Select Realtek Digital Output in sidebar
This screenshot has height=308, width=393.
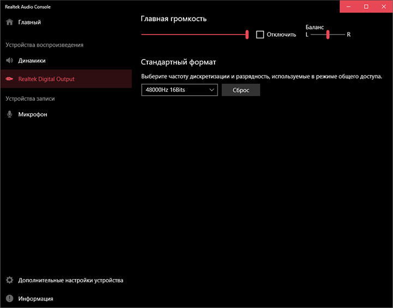pyautogui.click(x=66, y=79)
